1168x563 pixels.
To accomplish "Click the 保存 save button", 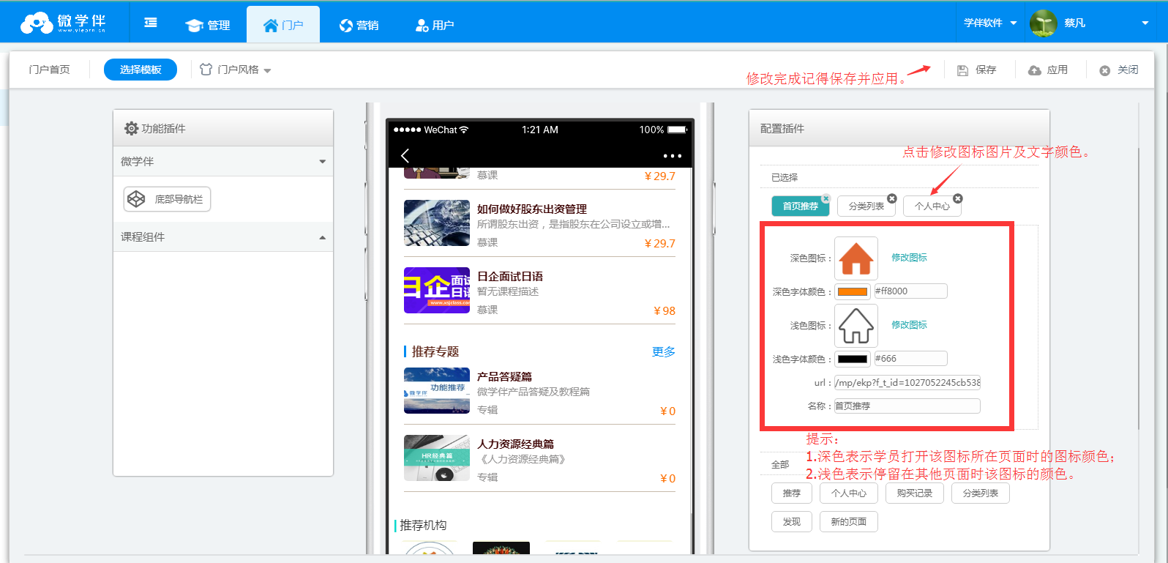I will [977, 70].
